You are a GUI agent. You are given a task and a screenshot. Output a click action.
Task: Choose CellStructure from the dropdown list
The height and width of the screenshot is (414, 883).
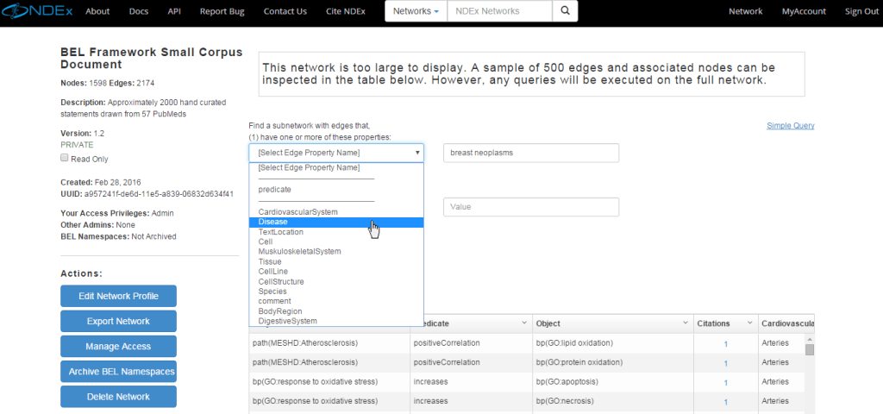tap(336, 282)
